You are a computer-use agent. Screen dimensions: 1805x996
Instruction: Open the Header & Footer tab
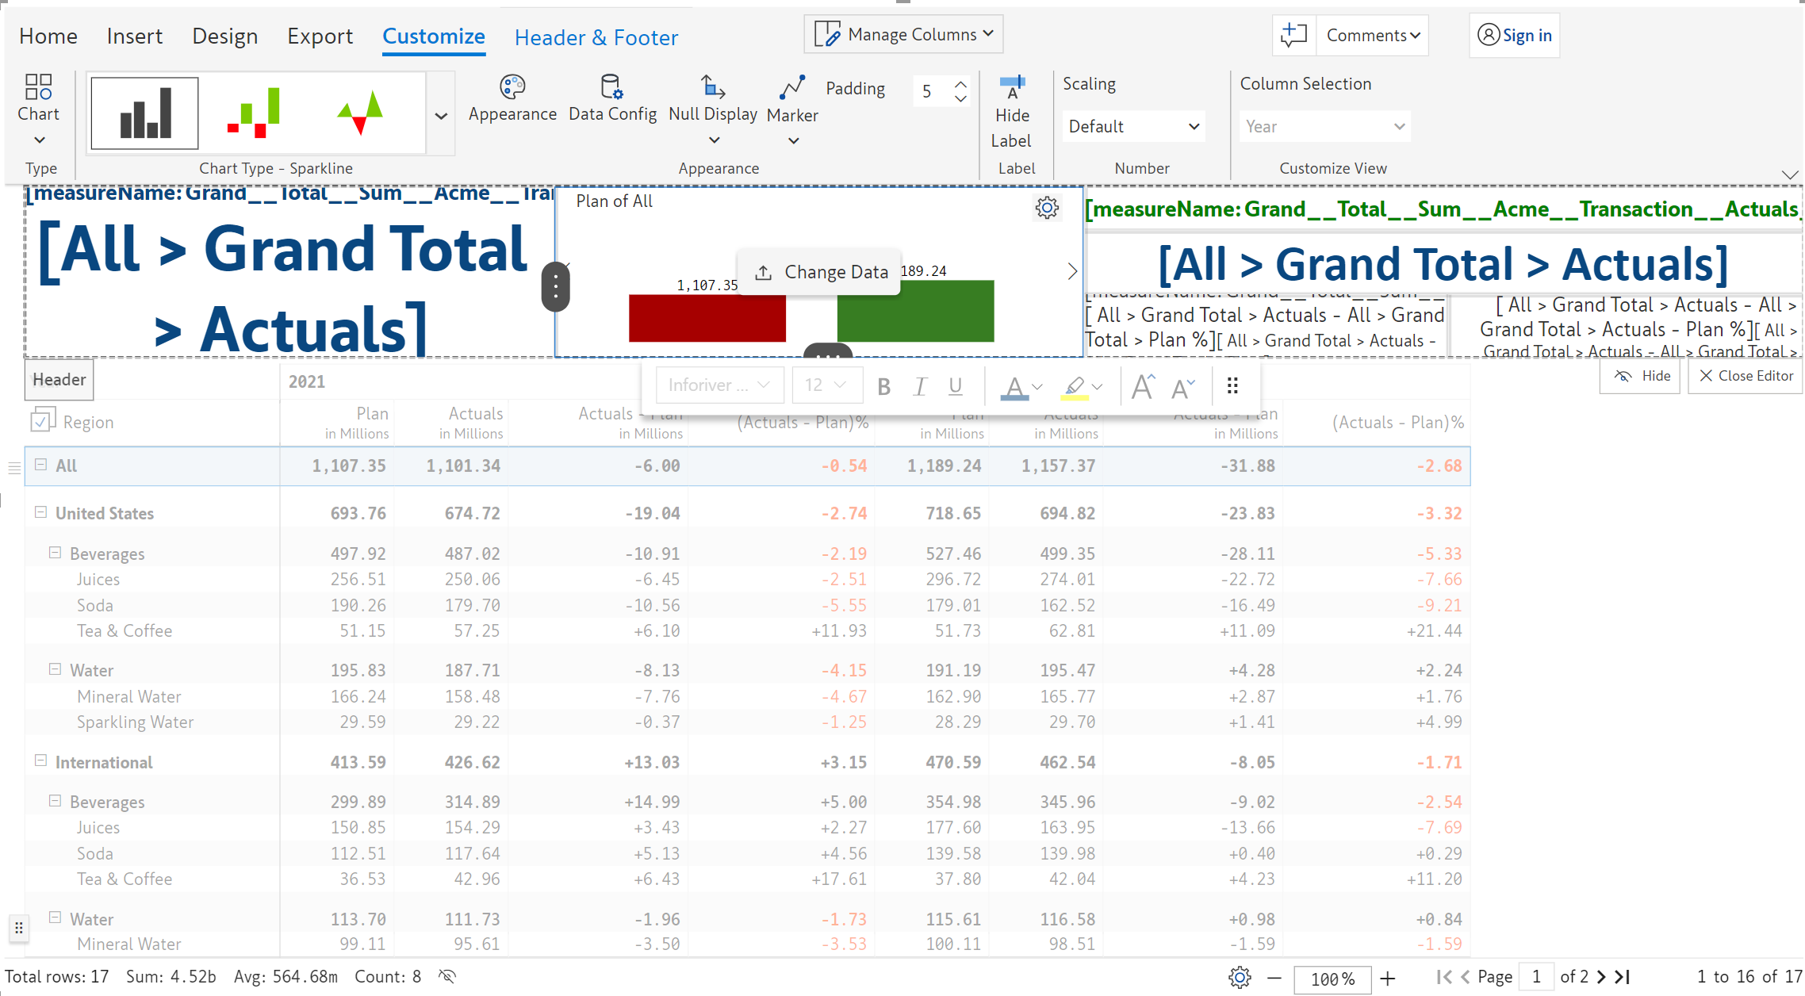tap(596, 37)
